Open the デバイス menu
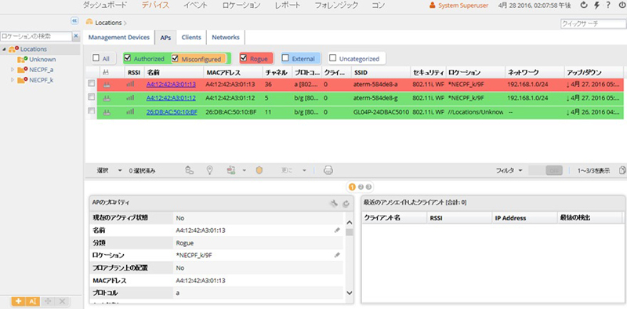Image resolution: width=627 pixels, height=309 pixels. 155,5
